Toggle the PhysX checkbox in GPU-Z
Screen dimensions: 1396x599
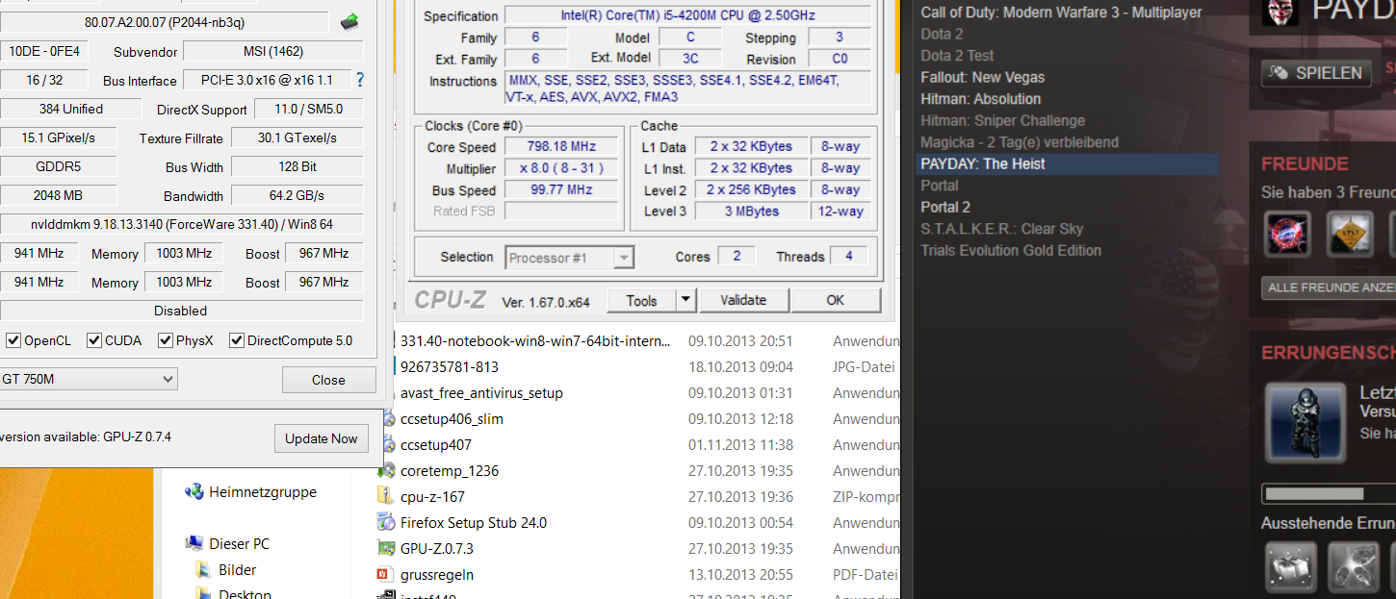[166, 340]
